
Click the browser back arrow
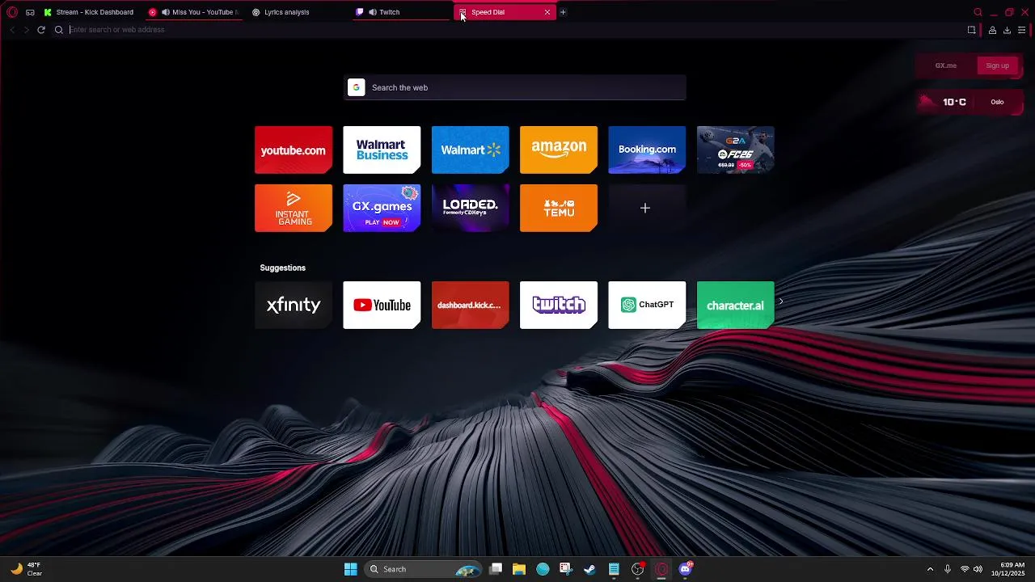(x=12, y=30)
